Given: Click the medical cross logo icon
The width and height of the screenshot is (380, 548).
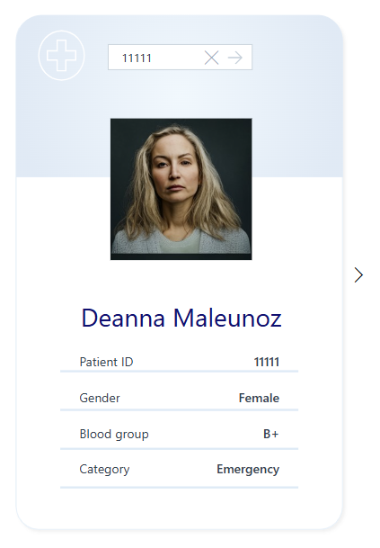Looking at the screenshot, I should click(61, 56).
